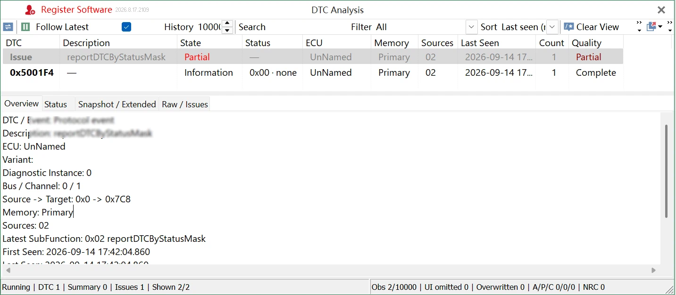
Task: Open the Snapshot / Extended tab
Action: pyautogui.click(x=117, y=104)
